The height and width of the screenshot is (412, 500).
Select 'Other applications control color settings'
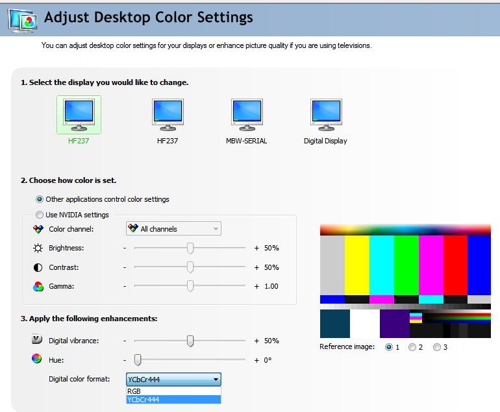click(x=40, y=199)
